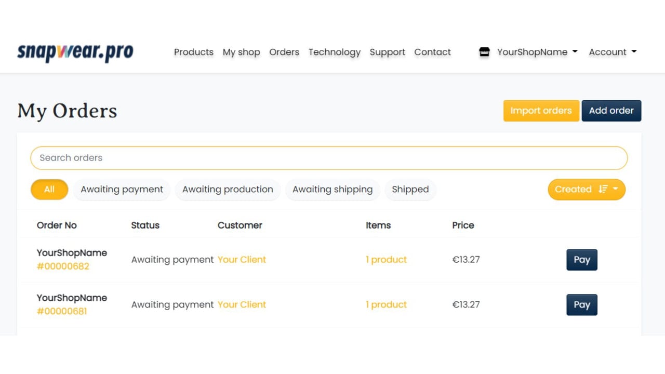Click the shop storefront icon

pyautogui.click(x=484, y=52)
